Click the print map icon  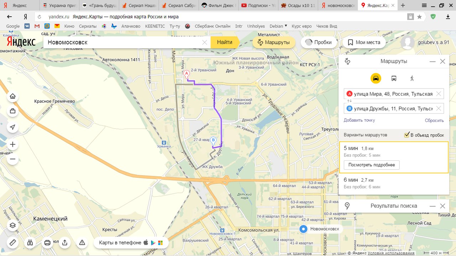point(47,242)
